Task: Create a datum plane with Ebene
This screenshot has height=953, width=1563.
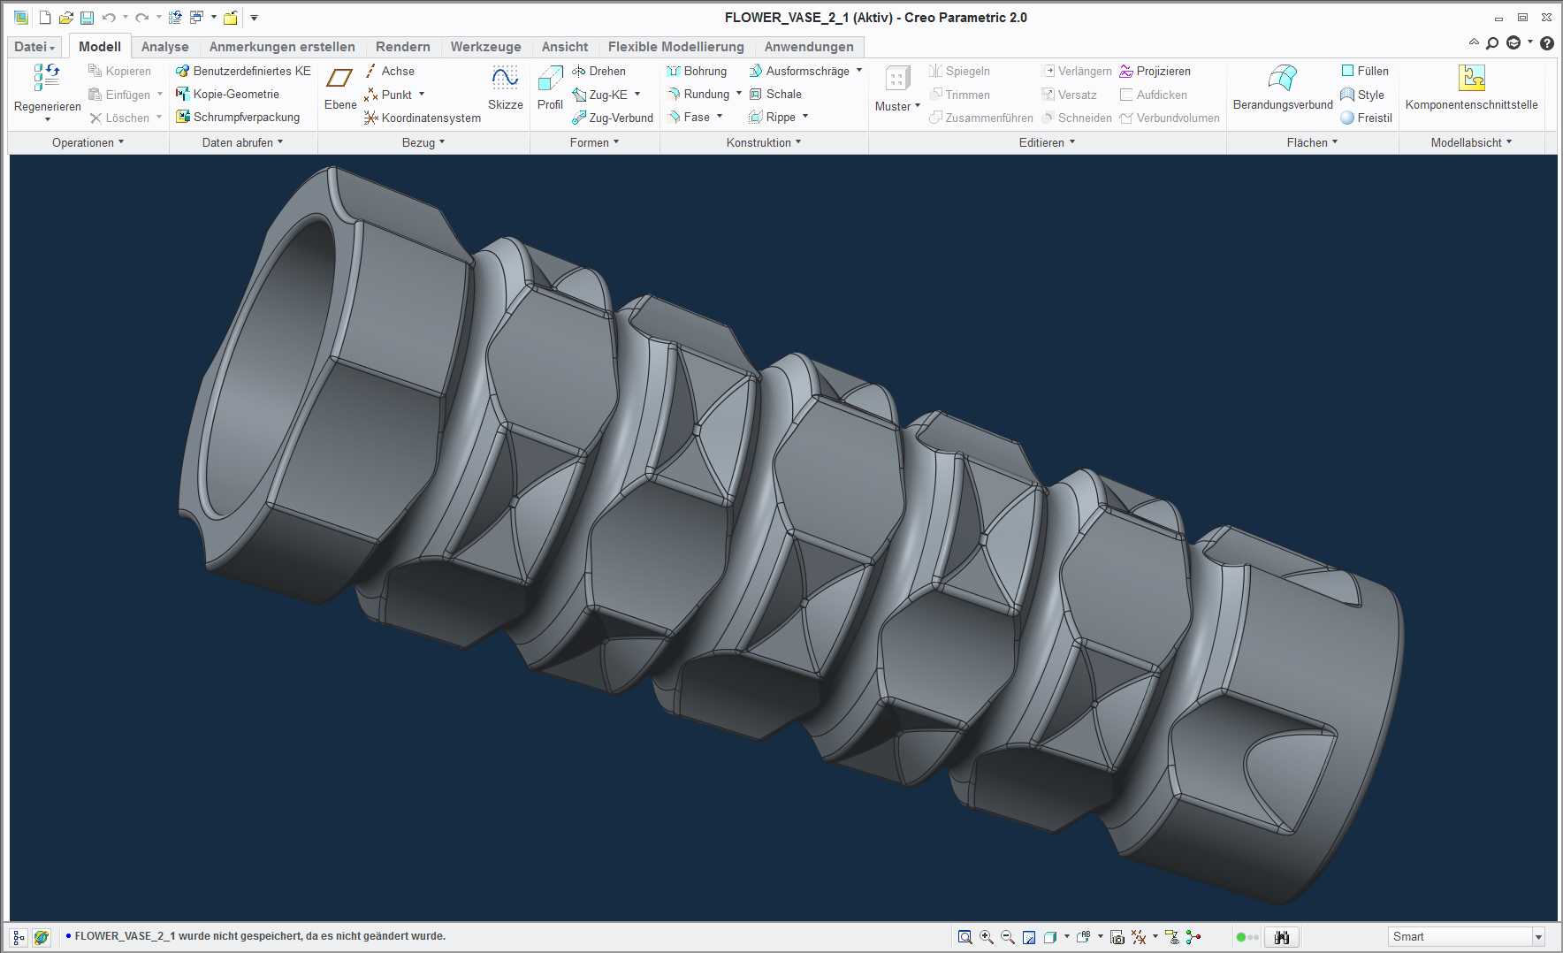Action: click(x=340, y=88)
